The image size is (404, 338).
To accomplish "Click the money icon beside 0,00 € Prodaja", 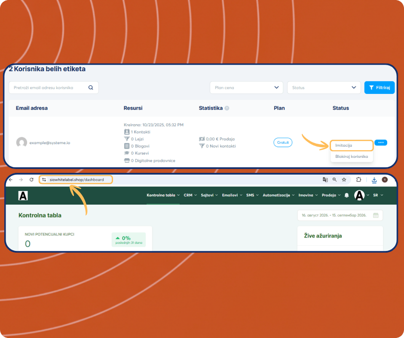I will [x=202, y=139].
